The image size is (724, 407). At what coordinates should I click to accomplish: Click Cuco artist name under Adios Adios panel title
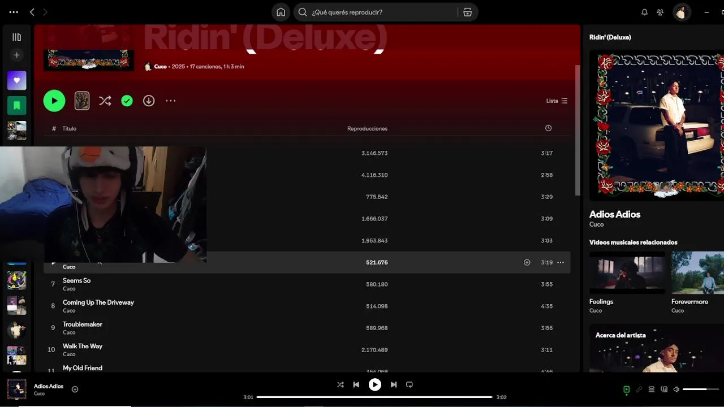click(596, 224)
